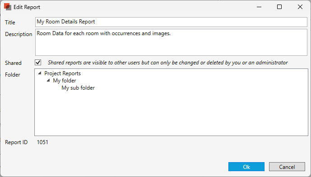Select My sub folder in the tree
Viewport: 311px width, 177px height.
78,88
